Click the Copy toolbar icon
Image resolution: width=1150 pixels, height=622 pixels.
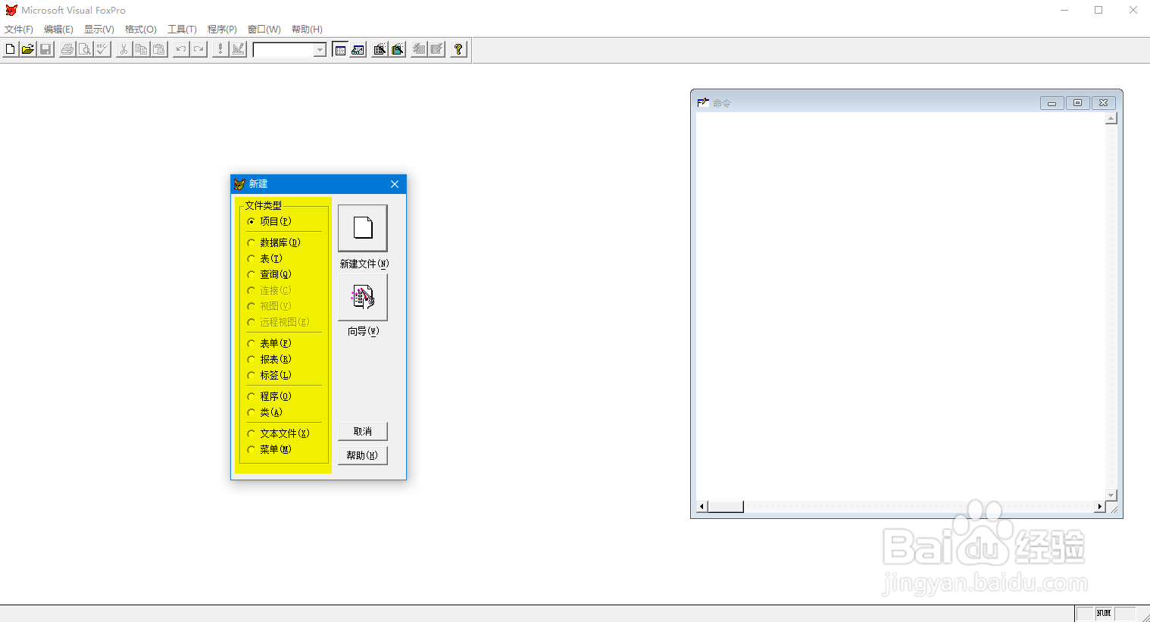click(141, 49)
